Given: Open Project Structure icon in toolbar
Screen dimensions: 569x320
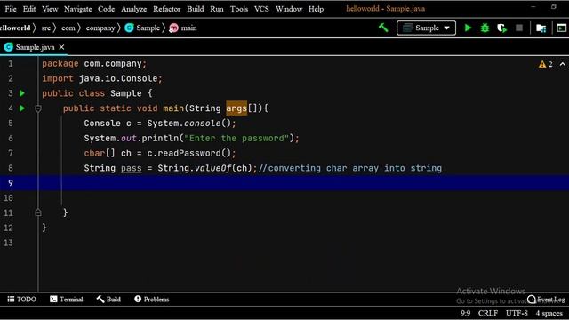Looking at the screenshot, I should click(x=541, y=28).
